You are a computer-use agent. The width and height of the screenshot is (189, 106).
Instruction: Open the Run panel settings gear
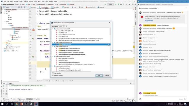[131, 83]
